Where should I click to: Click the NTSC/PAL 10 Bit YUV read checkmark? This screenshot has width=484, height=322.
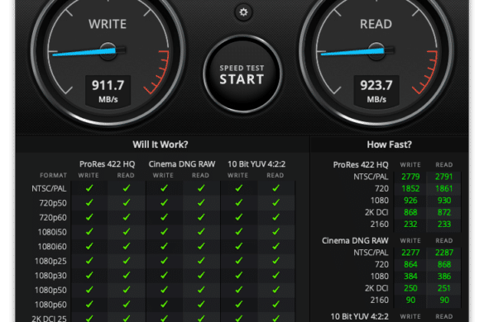276,188
